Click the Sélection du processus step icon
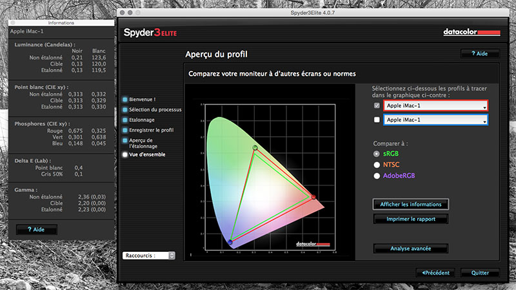The image size is (516, 290). tap(125, 110)
